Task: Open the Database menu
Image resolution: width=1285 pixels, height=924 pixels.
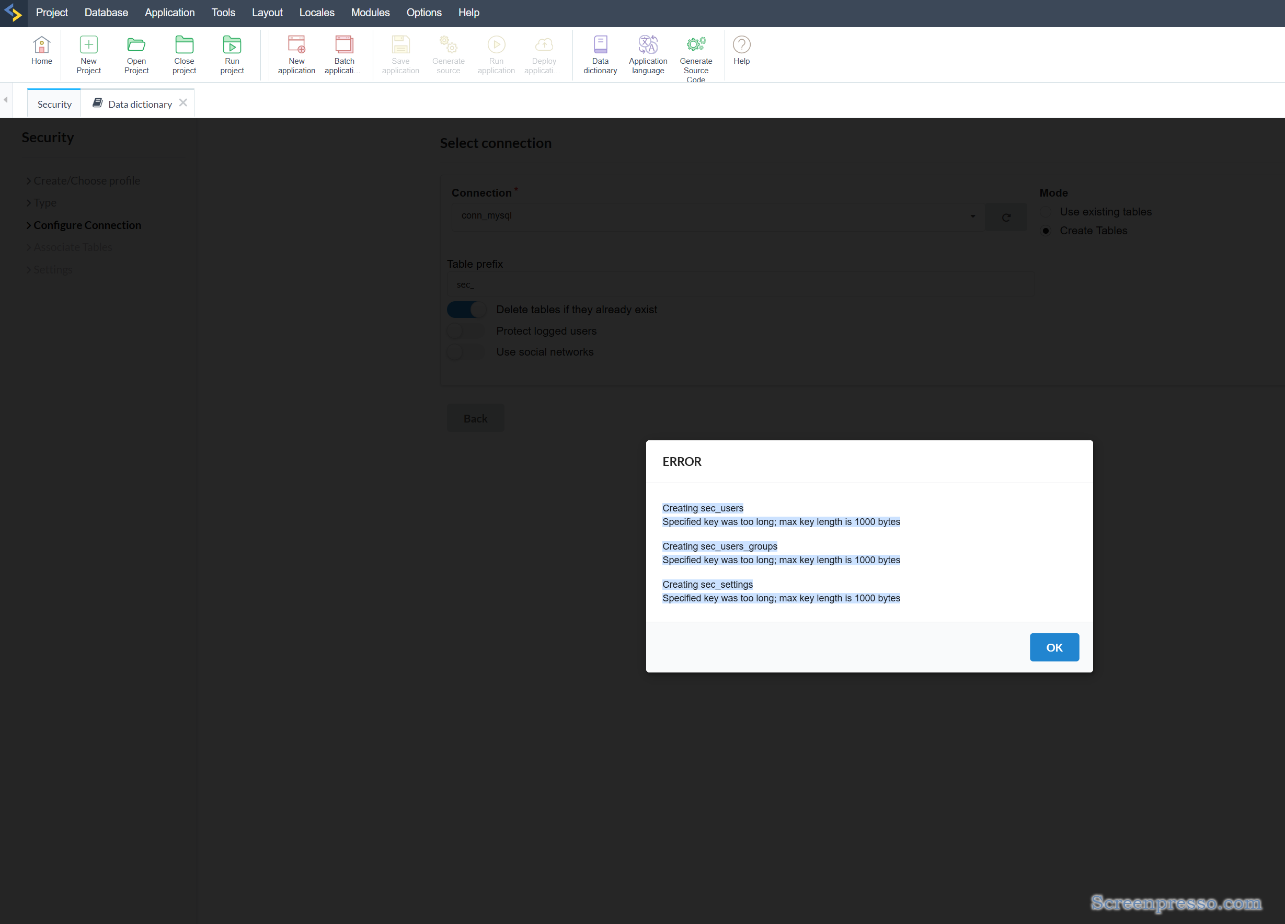Action: (x=106, y=13)
